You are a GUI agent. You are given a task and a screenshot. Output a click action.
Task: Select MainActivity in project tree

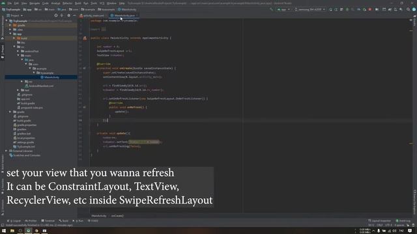pyautogui.click(x=50, y=77)
